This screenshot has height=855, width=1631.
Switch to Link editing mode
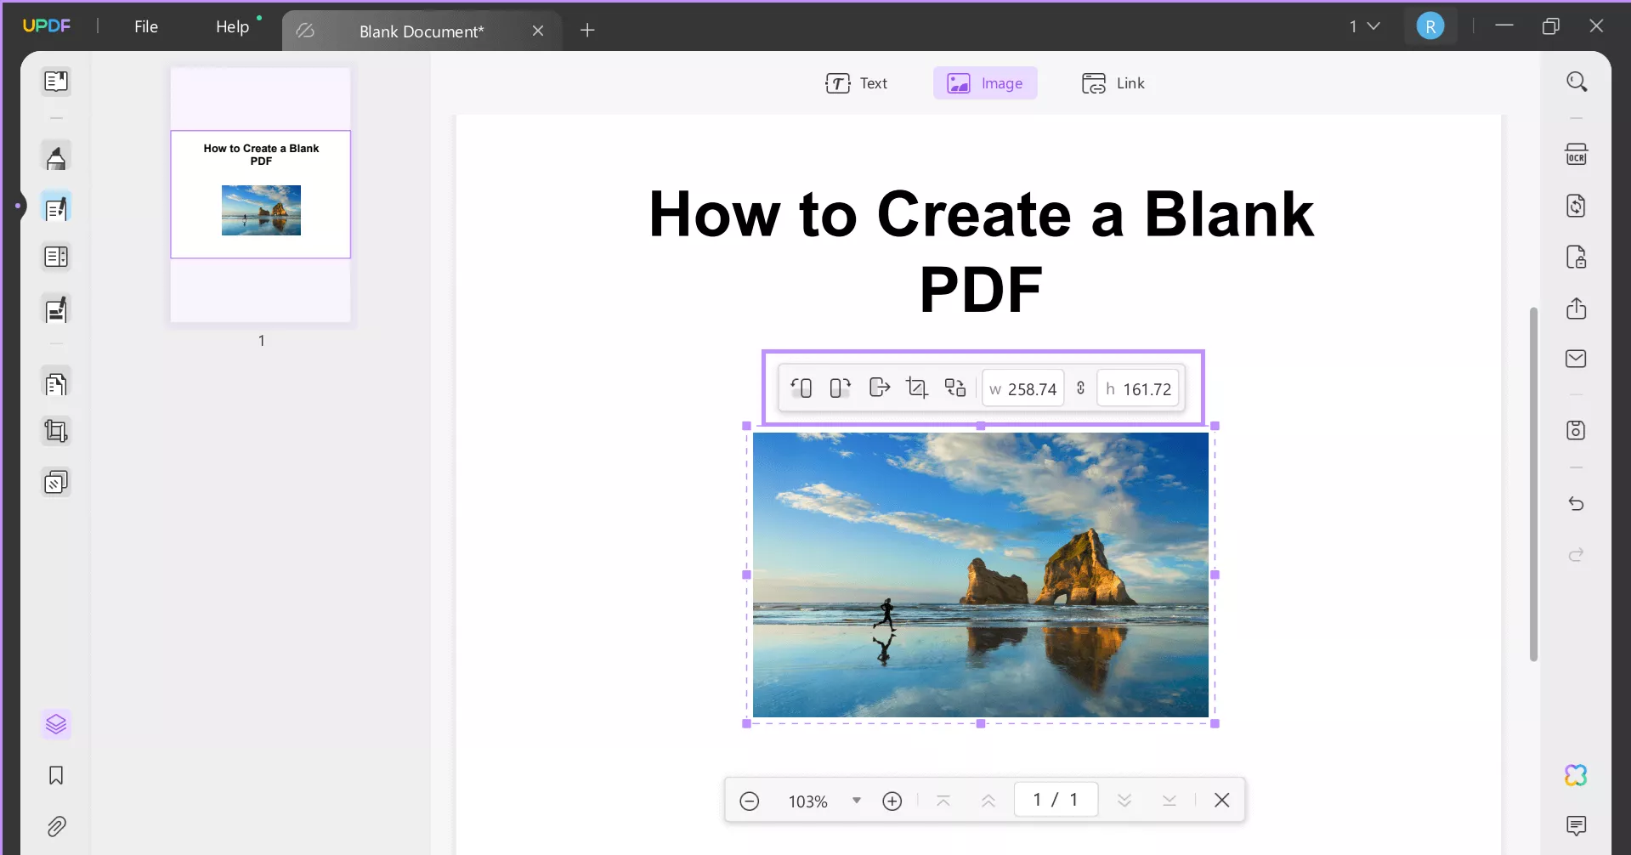(x=1113, y=83)
